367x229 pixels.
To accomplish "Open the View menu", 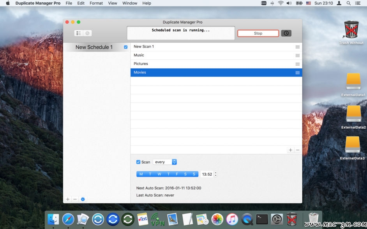I will [113, 3].
